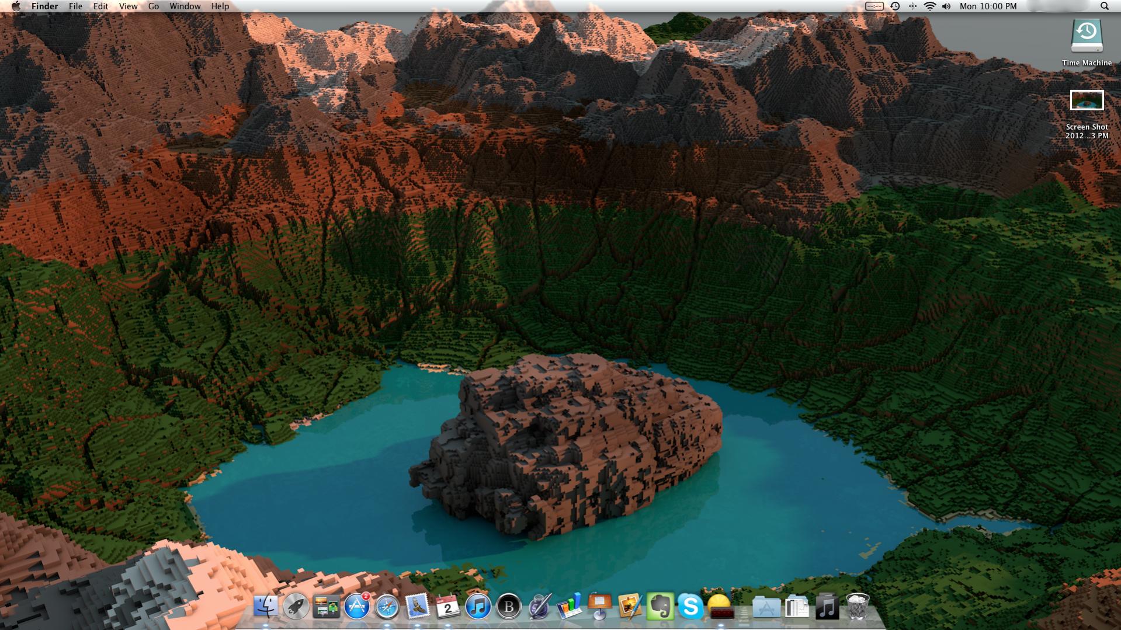Open the Window menu

click(185, 6)
